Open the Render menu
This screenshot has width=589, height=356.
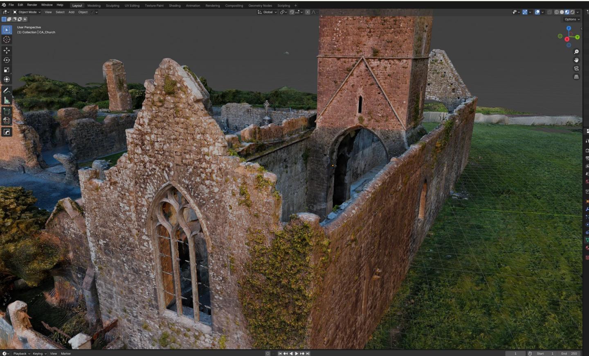[x=32, y=5]
